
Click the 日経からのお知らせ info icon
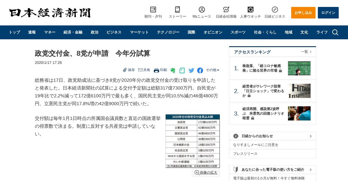tap(236, 136)
